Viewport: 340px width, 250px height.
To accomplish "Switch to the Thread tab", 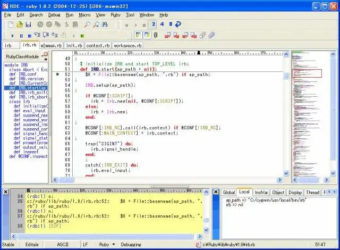I will coord(312,193).
